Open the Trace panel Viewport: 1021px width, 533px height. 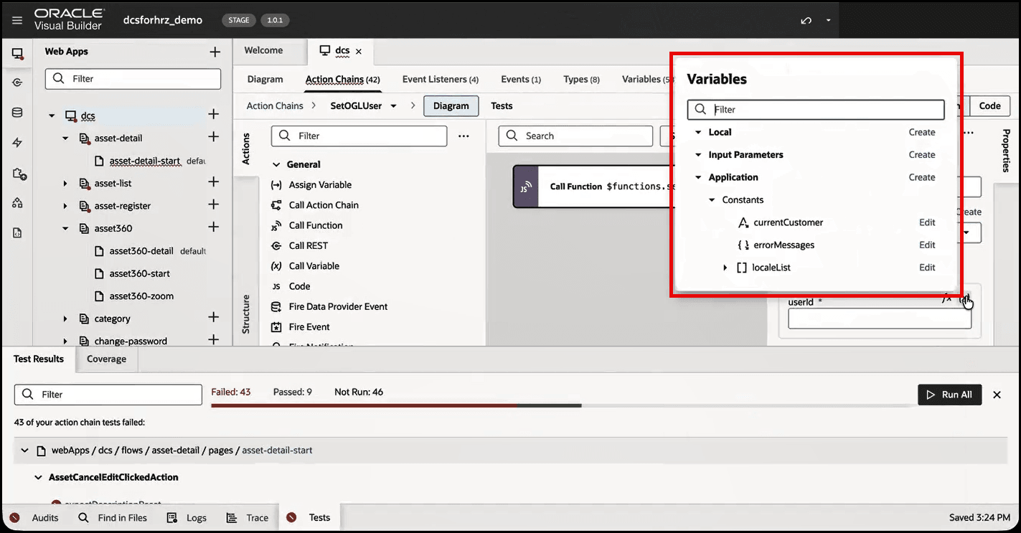click(248, 517)
